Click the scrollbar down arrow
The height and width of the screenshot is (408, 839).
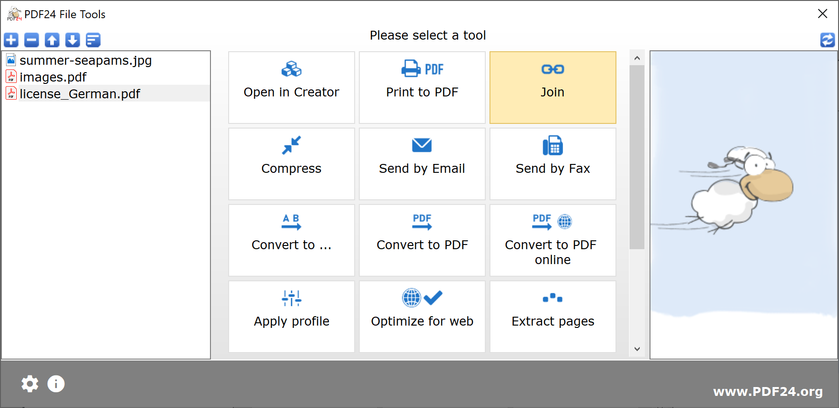coord(637,349)
